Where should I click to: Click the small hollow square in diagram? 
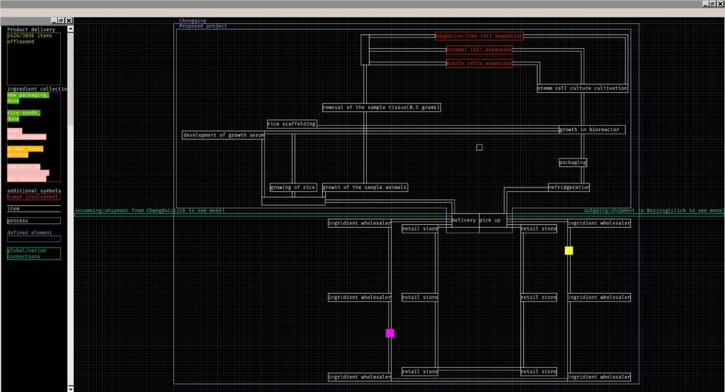tap(479, 147)
